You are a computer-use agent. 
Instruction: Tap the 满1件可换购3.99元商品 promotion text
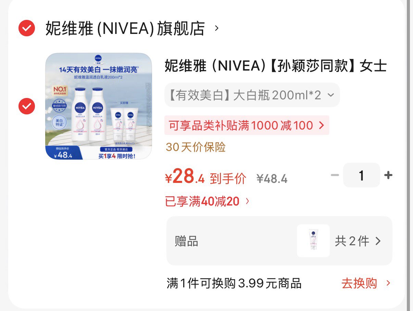click(x=234, y=284)
